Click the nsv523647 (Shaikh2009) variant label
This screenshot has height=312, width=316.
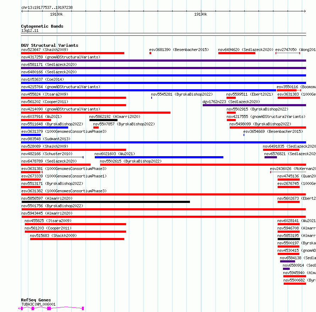45,50
